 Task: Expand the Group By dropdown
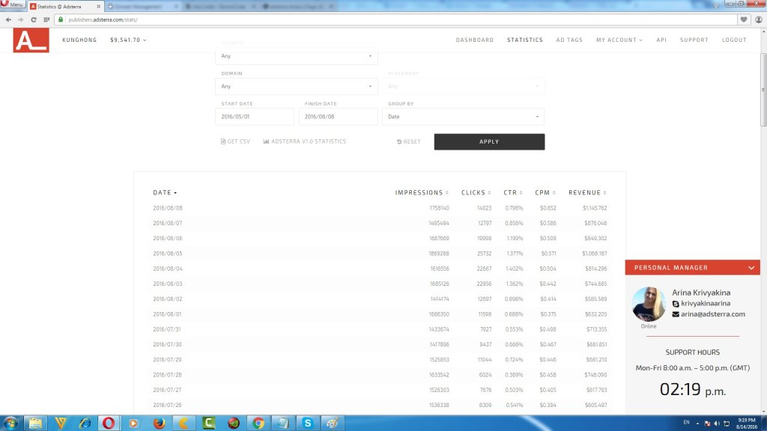(463, 117)
